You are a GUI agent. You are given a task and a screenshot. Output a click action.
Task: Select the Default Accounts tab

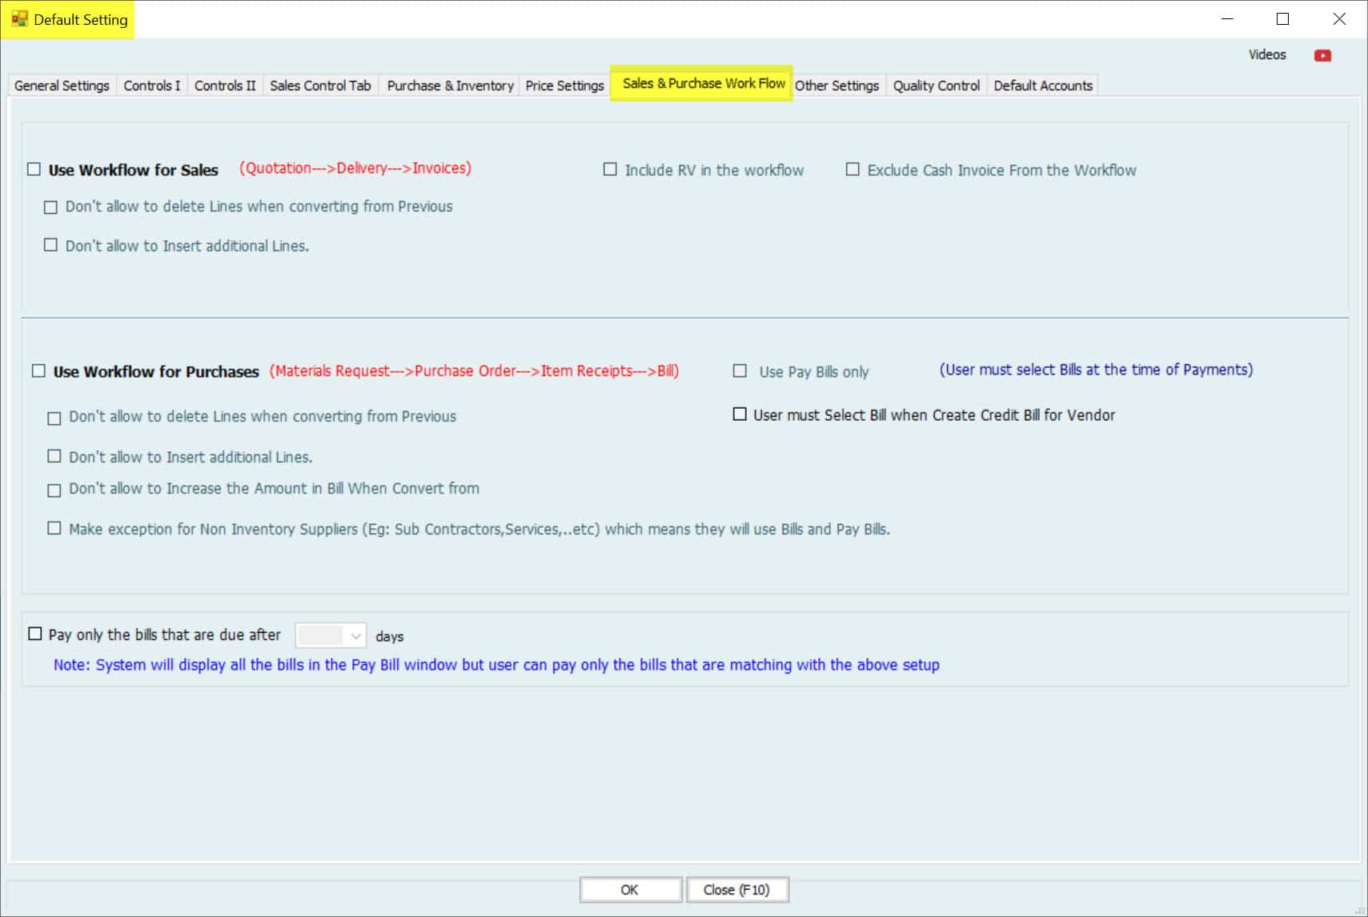tap(1042, 86)
